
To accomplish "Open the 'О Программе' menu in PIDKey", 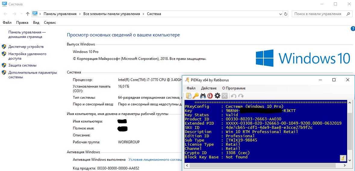I will tap(234, 88).
